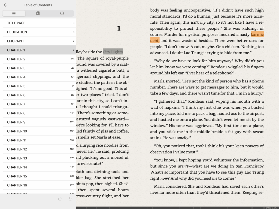Tap the back arrow to close contents

(5, 5)
